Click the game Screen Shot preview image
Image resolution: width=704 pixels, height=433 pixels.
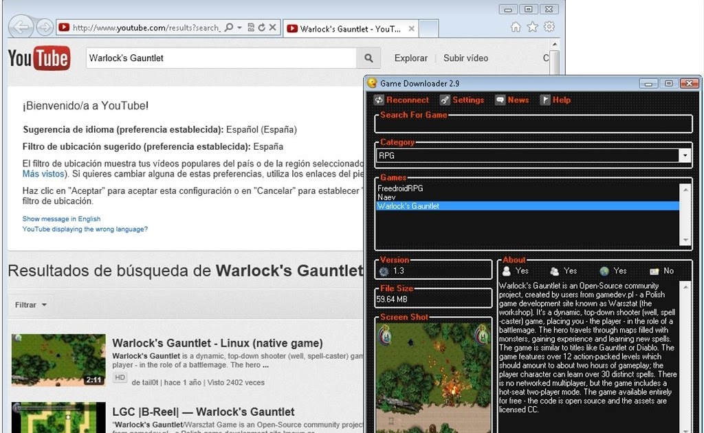click(434, 378)
